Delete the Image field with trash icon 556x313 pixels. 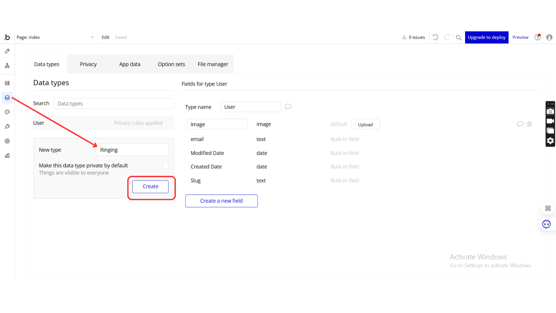pyautogui.click(x=529, y=124)
